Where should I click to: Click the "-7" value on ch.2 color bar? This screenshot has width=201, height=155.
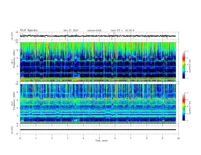(x=187, y=121)
